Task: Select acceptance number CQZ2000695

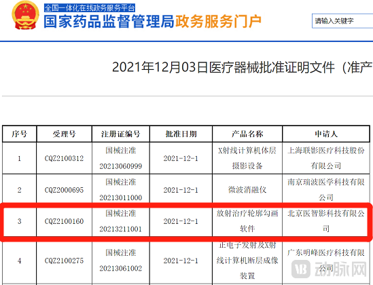Action: coord(65,190)
